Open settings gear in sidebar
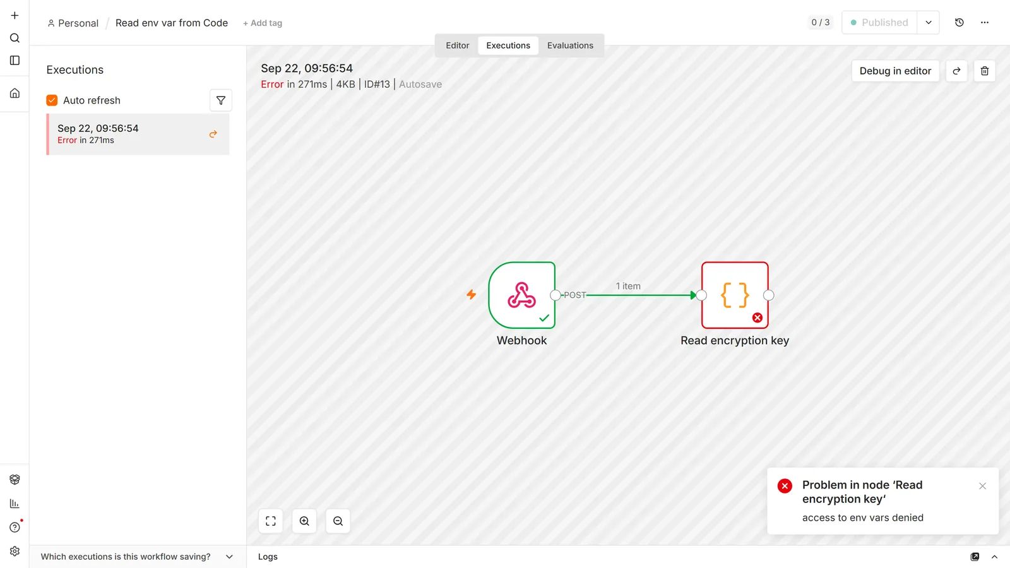1010x568 pixels. click(15, 551)
